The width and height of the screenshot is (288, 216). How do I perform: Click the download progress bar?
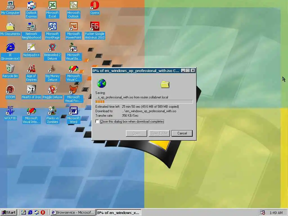point(144,102)
